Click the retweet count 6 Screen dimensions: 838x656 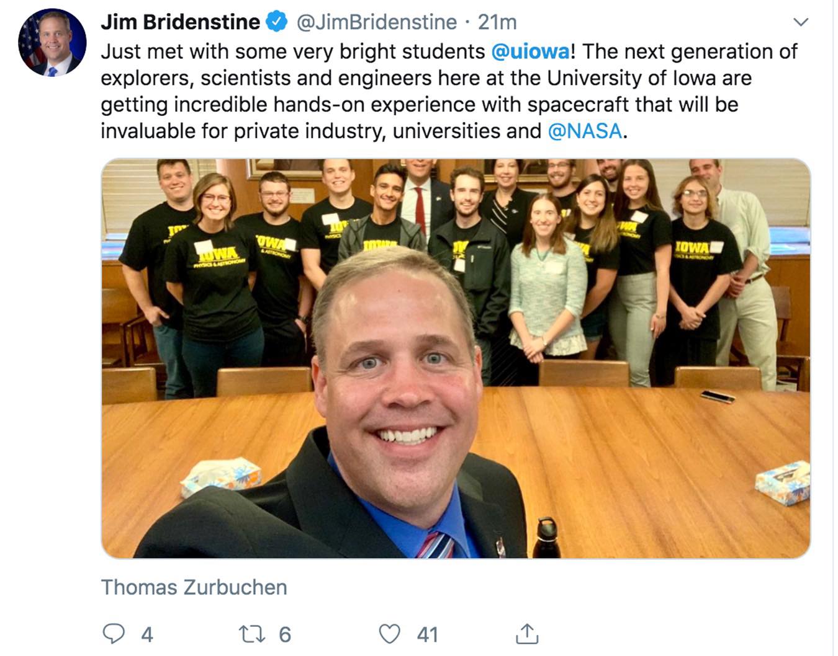(285, 634)
